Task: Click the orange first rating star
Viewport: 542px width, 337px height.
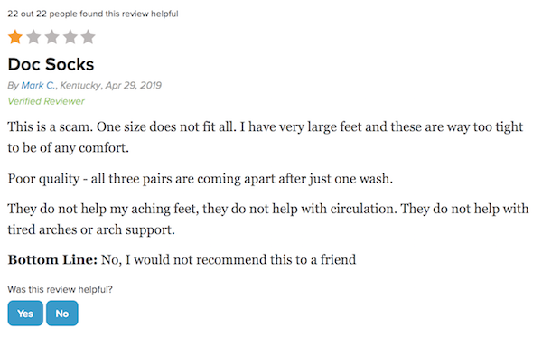Action: coord(15,37)
